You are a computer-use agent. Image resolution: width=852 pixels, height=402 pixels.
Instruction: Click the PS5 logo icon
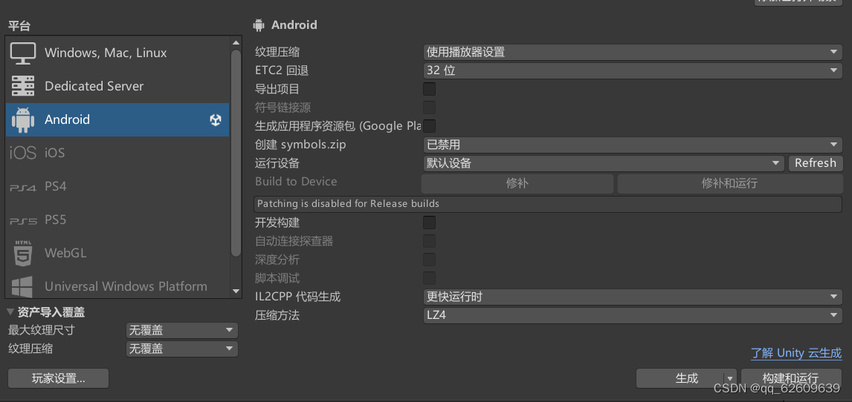coord(23,220)
